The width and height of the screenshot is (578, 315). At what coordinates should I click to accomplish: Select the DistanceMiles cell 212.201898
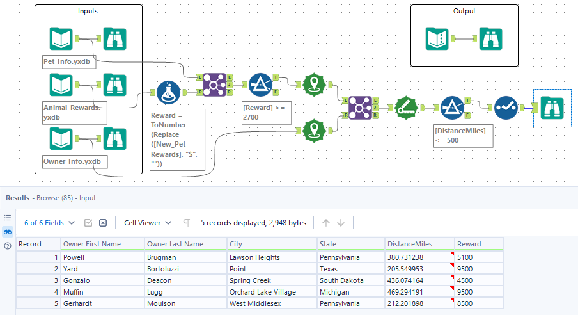pos(420,303)
